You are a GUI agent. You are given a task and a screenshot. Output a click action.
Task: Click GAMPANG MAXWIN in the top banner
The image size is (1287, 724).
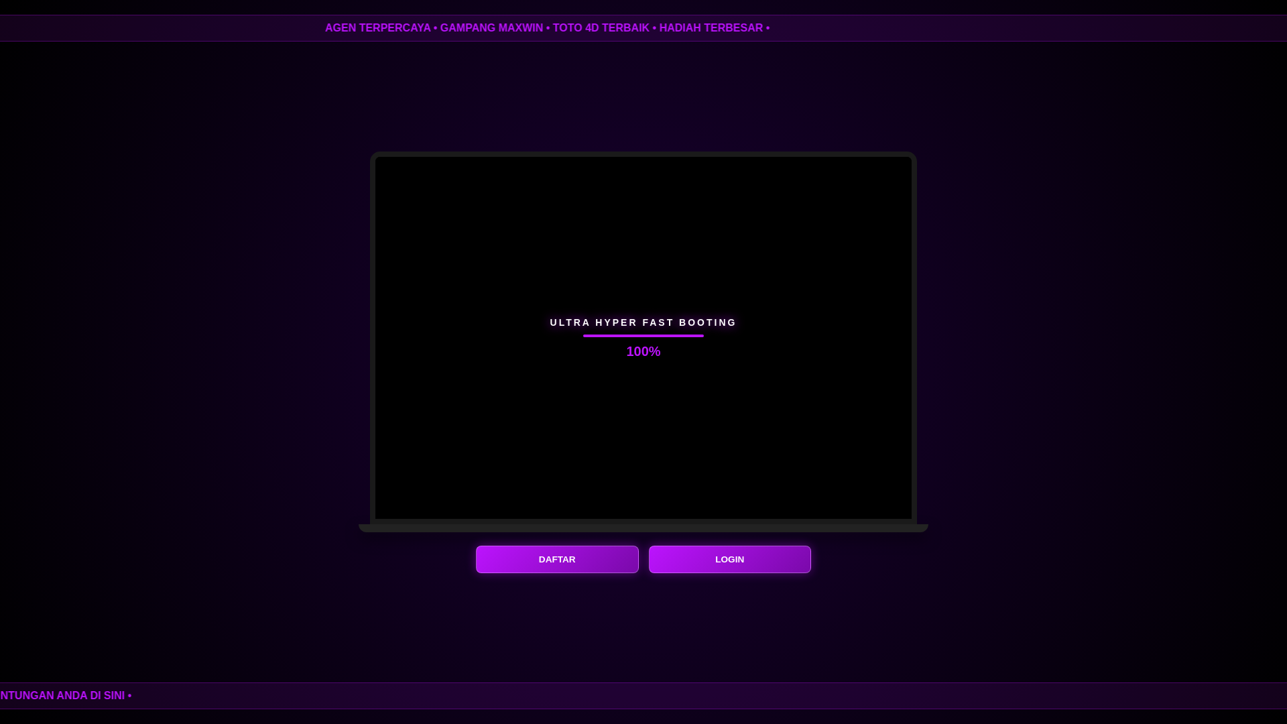pos(491,28)
